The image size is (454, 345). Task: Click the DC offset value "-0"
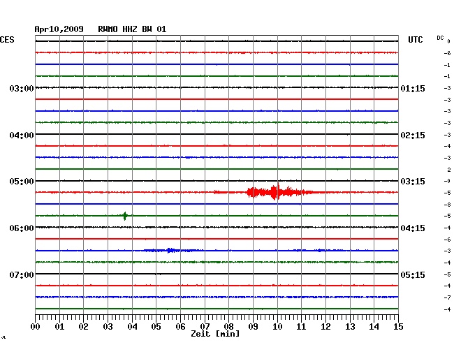tap(447, 181)
